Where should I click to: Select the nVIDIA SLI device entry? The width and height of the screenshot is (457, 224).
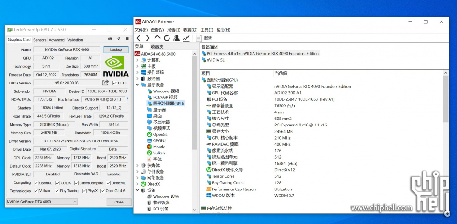pos(213,60)
